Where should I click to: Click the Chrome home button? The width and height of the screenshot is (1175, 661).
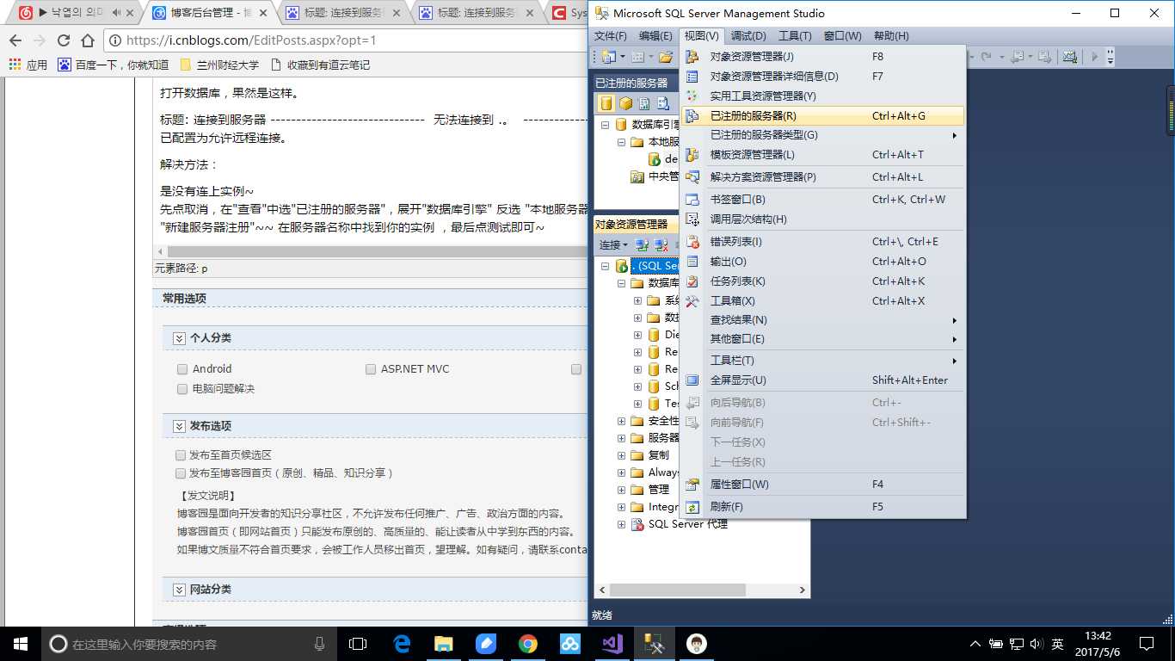coord(87,40)
